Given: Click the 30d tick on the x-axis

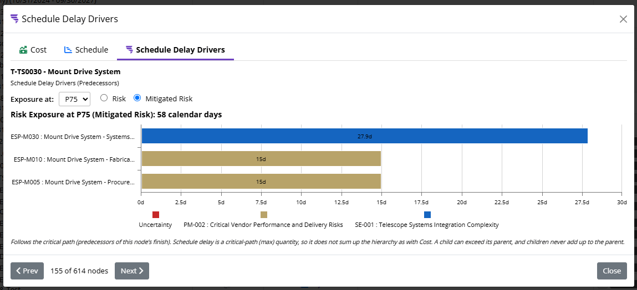Looking at the screenshot, I should [x=621, y=202].
